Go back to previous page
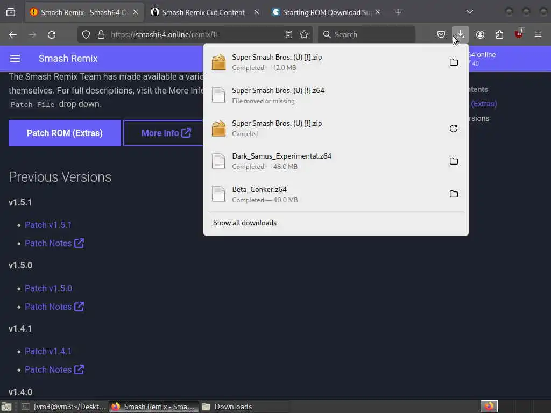This screenshot has width=551, height=413. tap(13, 34)
